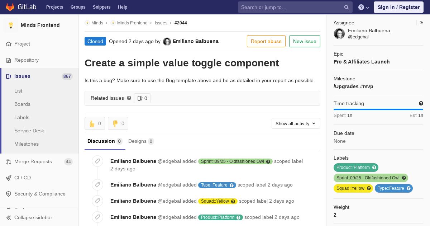This screenshot has height=226, width=430.
Task: Click help icon on Type::Feature sidebar label
Action: (x=408, y=188)
